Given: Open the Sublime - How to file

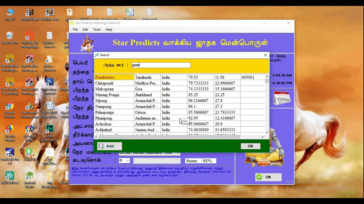Looking at the screenshot, I should pyautogui.click(x=49, y=40).
